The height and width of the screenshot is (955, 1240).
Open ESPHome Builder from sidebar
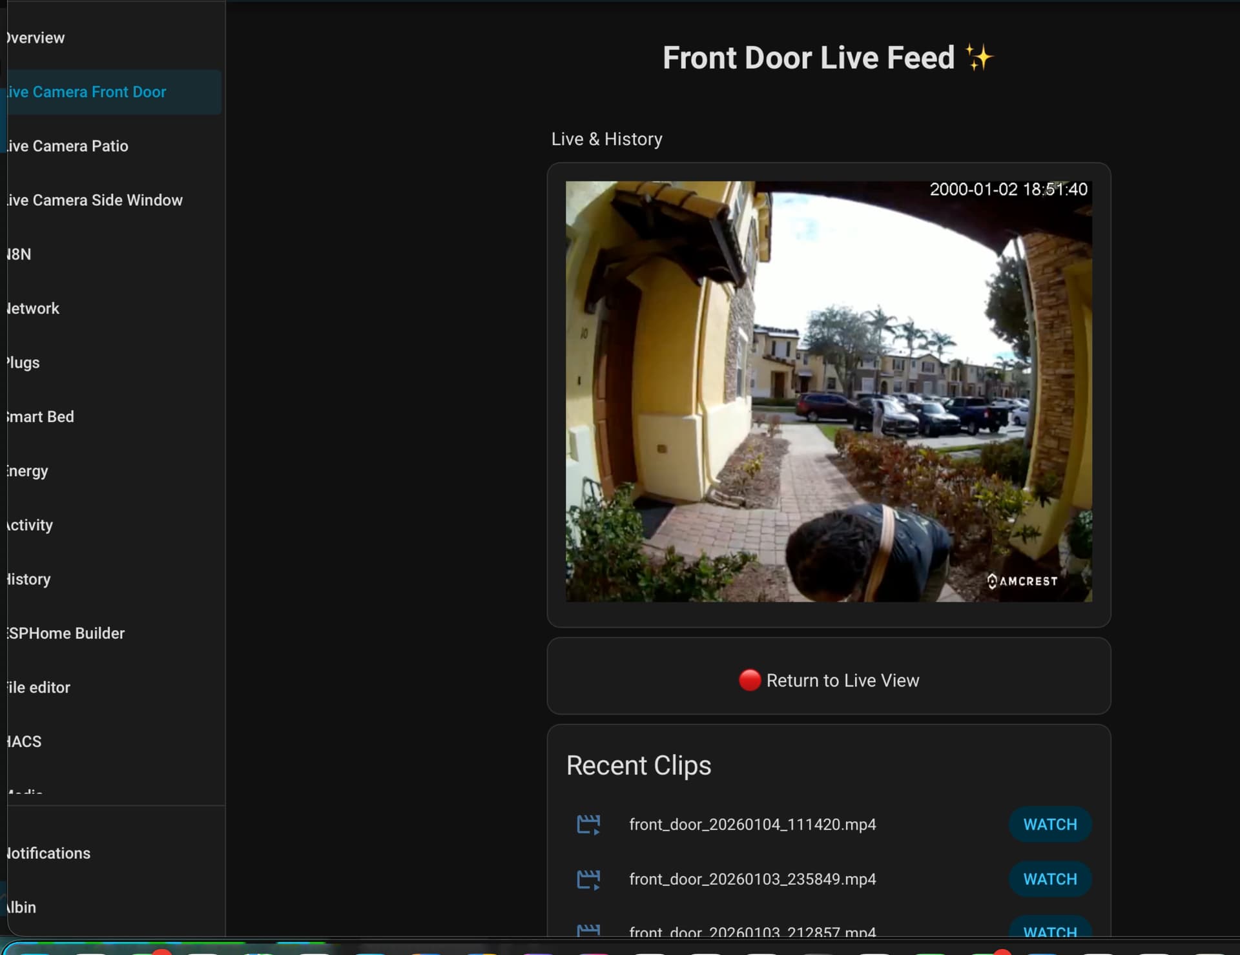(x=67, y=633)
